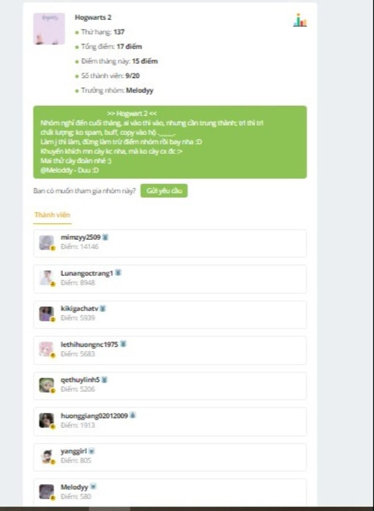
Task: Click qethuylinh5's avatar picture
Action: pyautogui.click(x=46, y=385)
